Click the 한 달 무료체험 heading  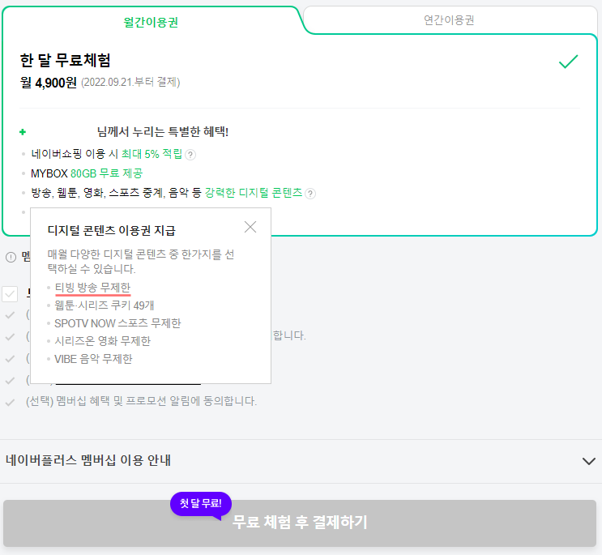click(x=66, y=60)
